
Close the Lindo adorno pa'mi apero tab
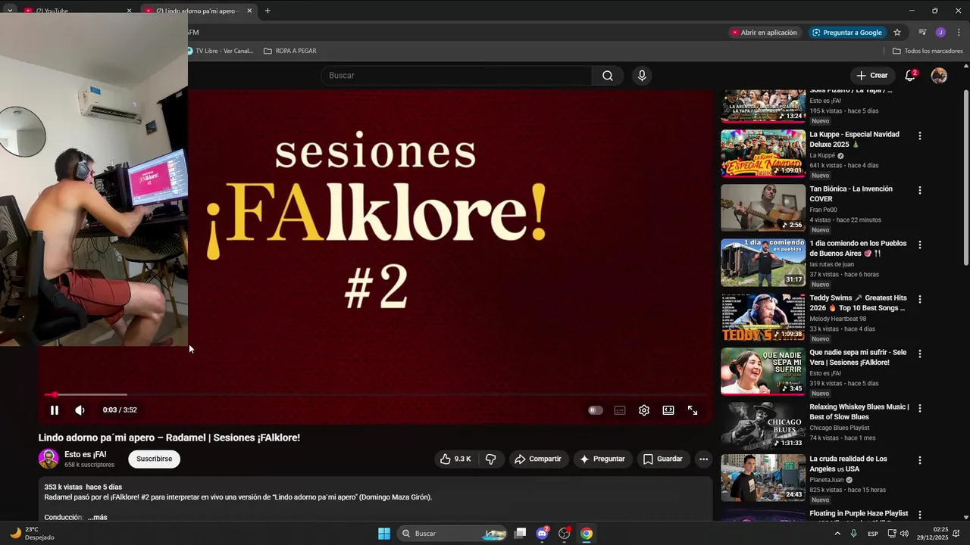click(x=249, y=11)
